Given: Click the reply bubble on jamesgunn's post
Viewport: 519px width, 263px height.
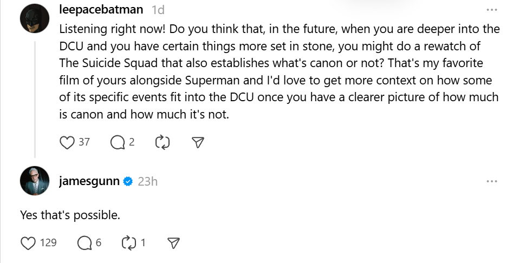Looking at the screenshot, I should click(x=85, y=243).
